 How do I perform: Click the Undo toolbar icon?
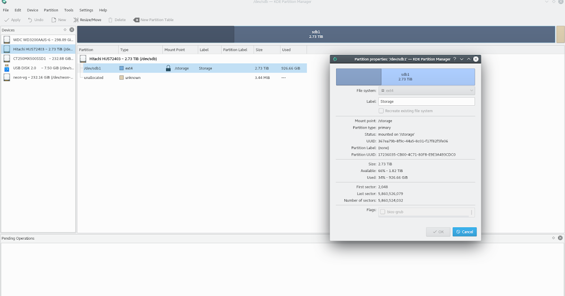tap(29, 20)
